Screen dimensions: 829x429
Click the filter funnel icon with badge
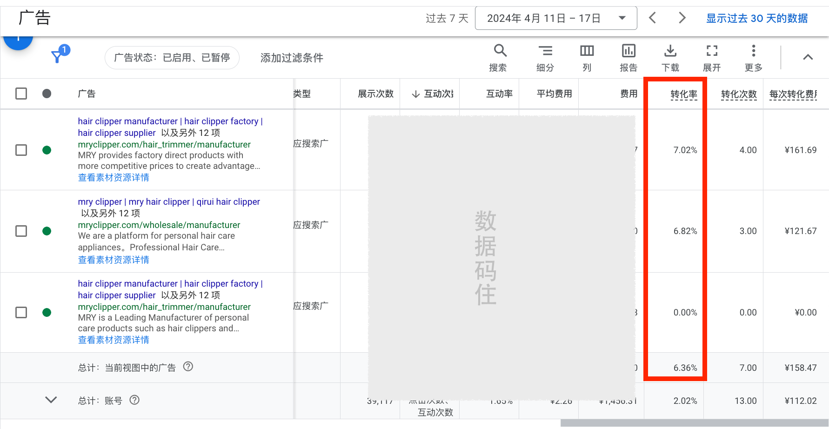57,57
